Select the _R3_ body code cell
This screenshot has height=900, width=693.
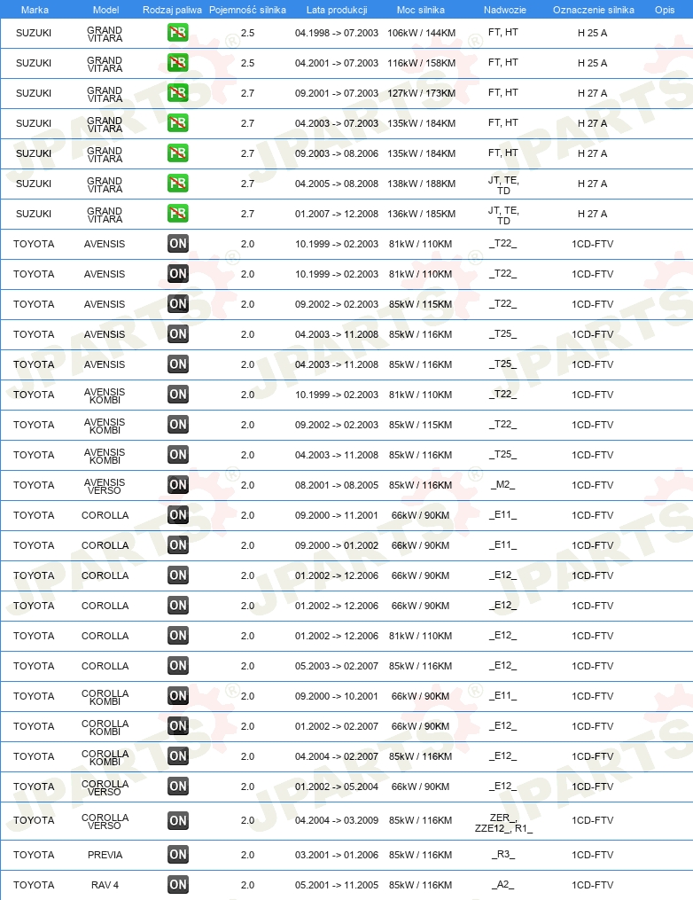(503, 854)
